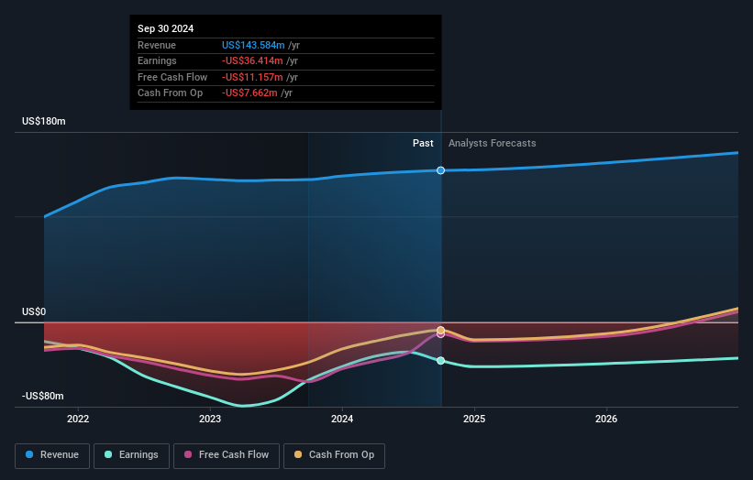753x480 pixels.
Task: Click the blue Revenue data point marker
Action: 441,170
